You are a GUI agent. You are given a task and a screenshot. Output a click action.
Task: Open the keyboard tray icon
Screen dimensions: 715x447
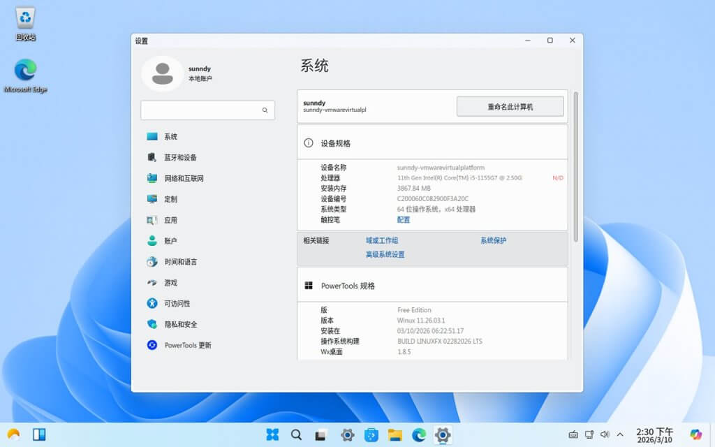573,434
